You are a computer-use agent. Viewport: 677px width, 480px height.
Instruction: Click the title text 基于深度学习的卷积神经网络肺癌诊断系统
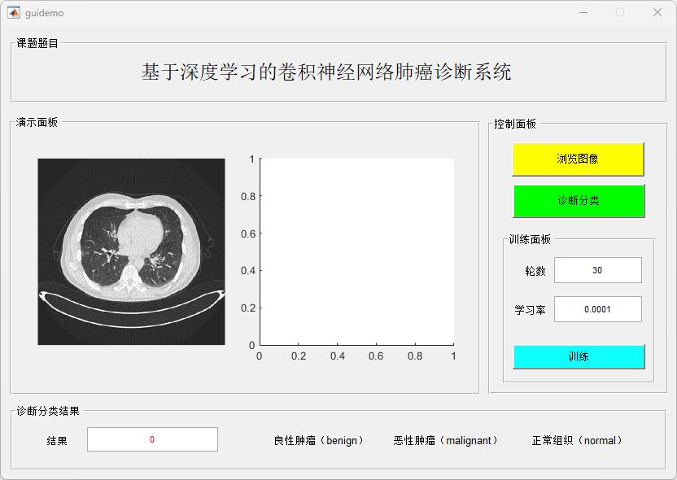click(326, 72)
